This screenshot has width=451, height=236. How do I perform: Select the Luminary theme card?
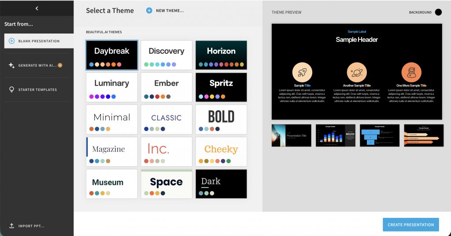[112, 87]
